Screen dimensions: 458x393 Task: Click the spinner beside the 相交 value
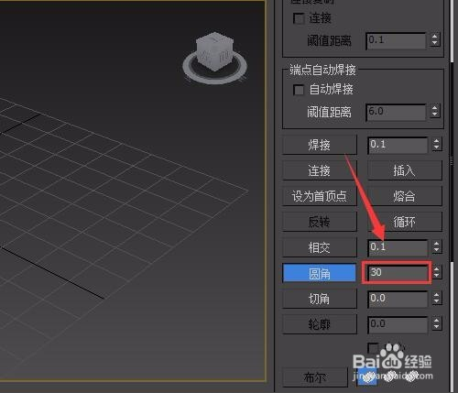(437, 247)
